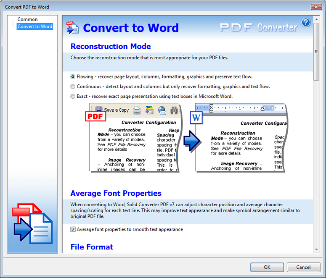Click the scrollbar down arrow
326x278 pixels.
click(316, 249)
